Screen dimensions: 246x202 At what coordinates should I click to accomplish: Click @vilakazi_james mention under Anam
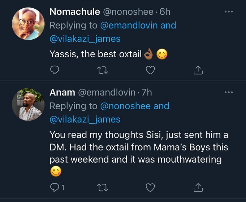tap(85, 119)
